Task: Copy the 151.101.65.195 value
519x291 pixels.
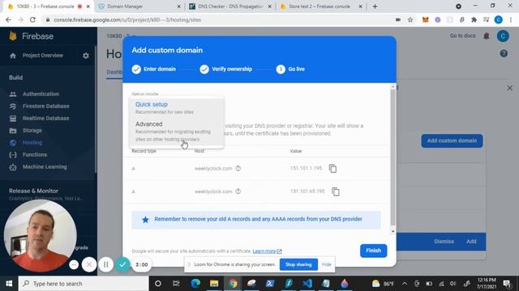Action: click(335, 192)
